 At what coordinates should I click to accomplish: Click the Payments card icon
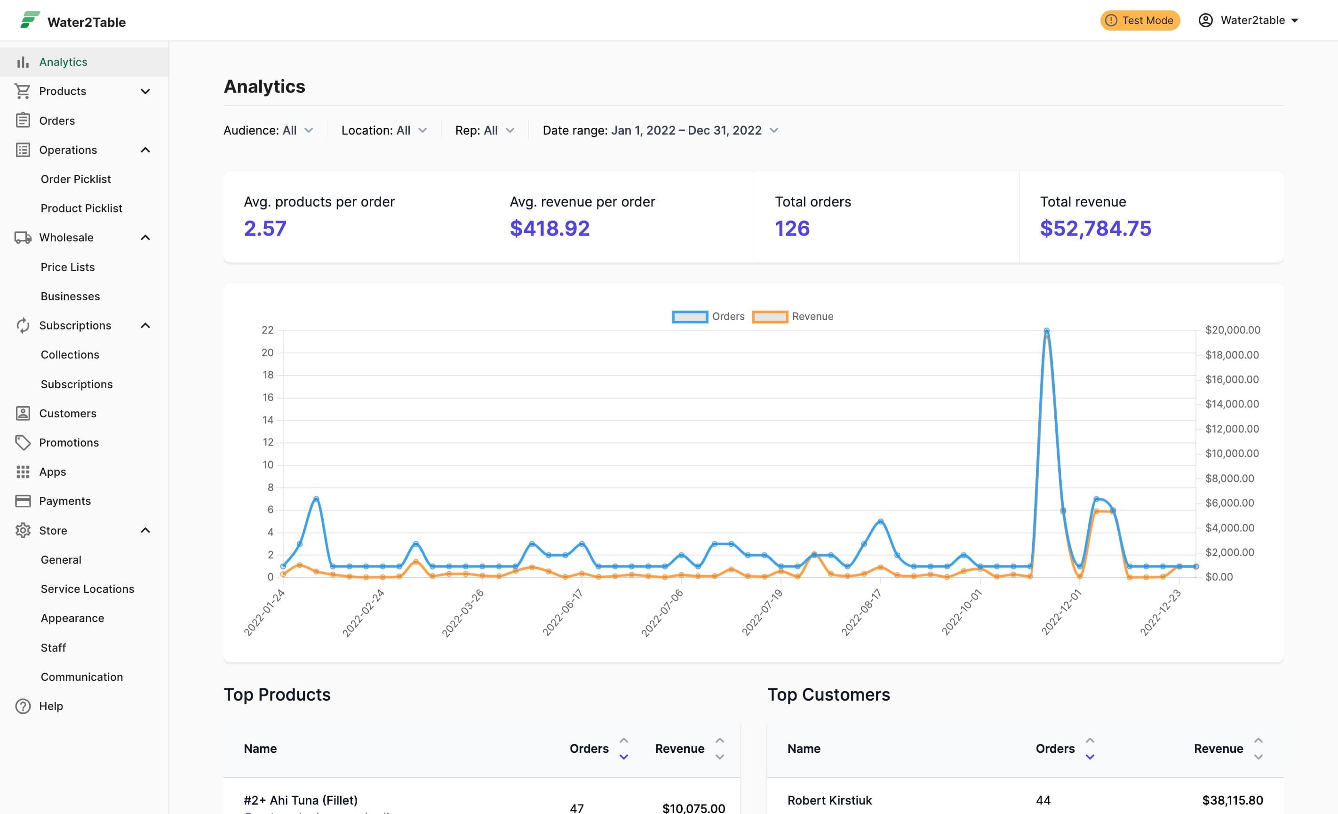pyautogui.click(x=23, y=501)
